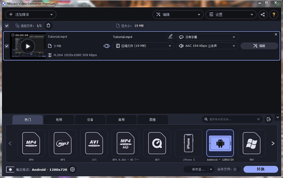Select the Android 1280x720 preset
Image resolution: width=283 pixels, height=178 pixels.
(220, 143)
